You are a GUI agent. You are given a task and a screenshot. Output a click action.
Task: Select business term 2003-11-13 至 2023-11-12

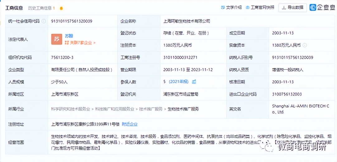pyautogui.click(x=188, y=70)
